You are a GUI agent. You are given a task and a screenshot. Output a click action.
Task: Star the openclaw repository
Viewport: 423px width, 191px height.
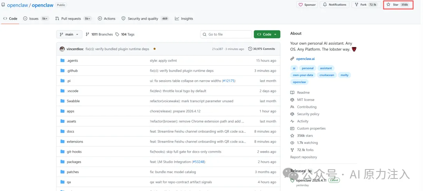pos(398,5)
